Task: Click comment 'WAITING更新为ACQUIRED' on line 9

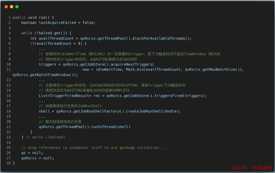Action: pos(115,59)
